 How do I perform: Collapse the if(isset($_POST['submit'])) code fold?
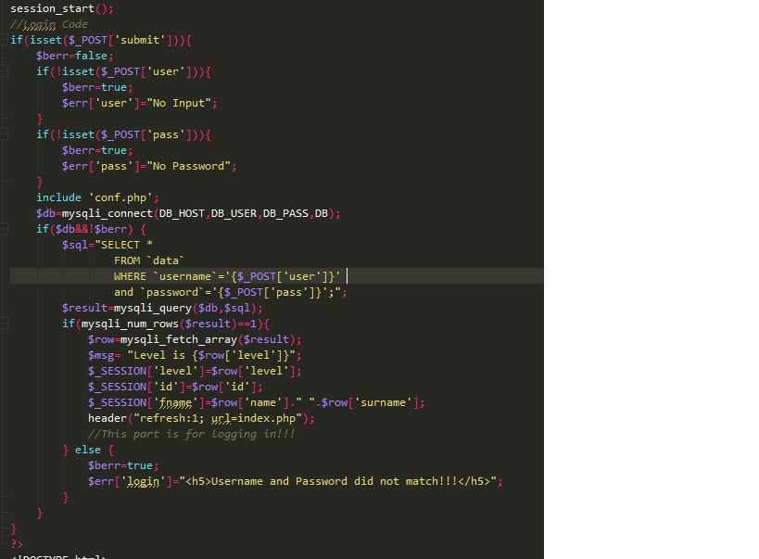[4, 40]
